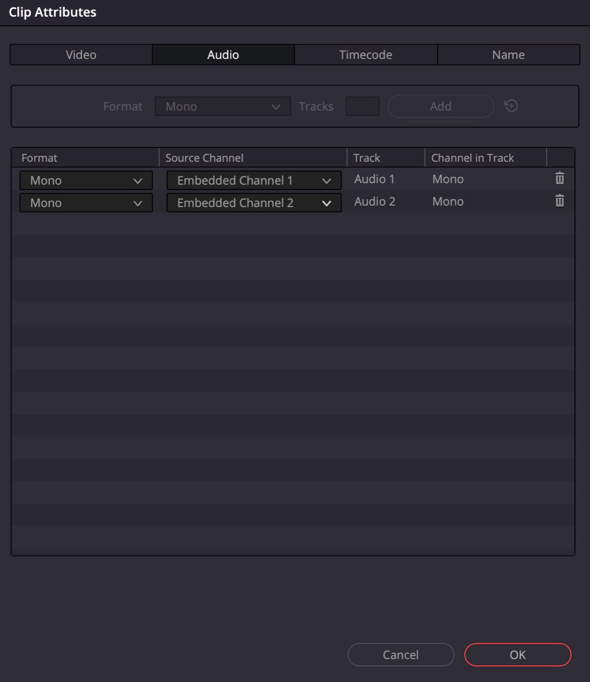Expand the Embedded Channel 2 source dropdown
This screenshot has height=682, width=590.
point(254,203)
